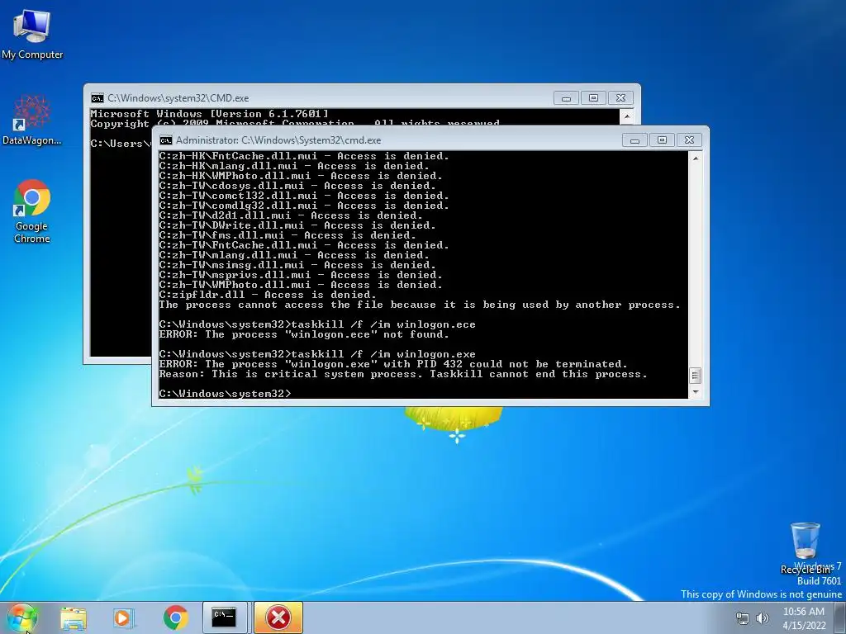Click the 'winlogon.ece" not found' error line
Screen dimensions: 846x634
click(x=304, y=334)
